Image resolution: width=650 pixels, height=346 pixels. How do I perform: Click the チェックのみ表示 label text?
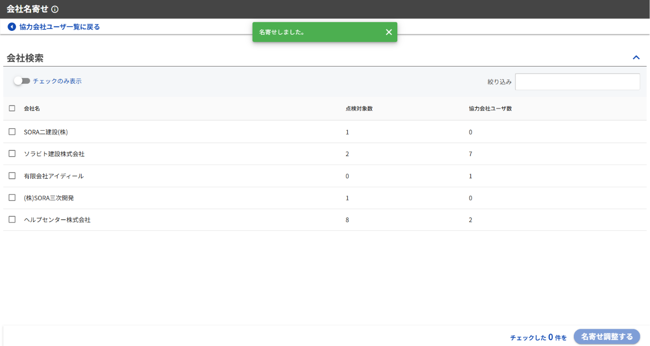point(57,81)
